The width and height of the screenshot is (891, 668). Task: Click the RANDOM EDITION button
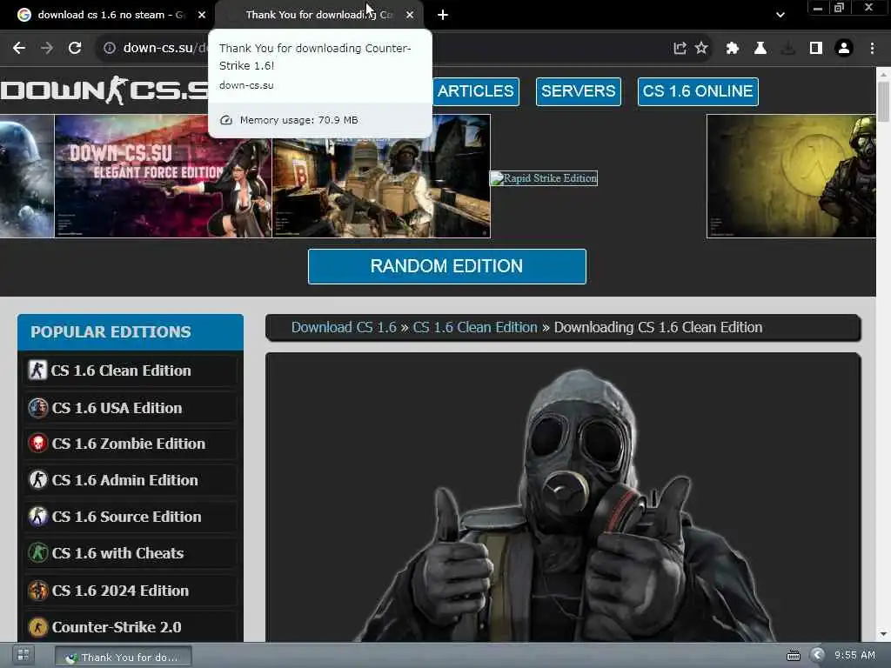pos(446,266)
